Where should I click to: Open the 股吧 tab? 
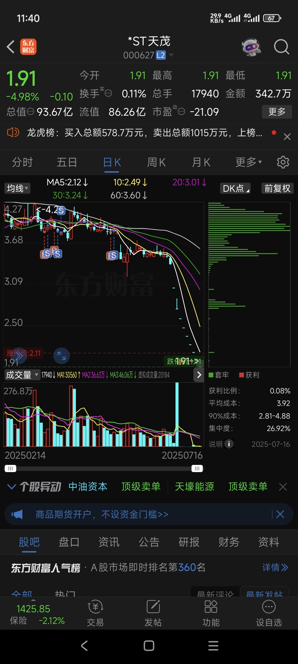(29, 542)
